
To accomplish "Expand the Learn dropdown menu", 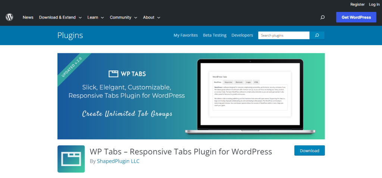I will coord(96,17).
